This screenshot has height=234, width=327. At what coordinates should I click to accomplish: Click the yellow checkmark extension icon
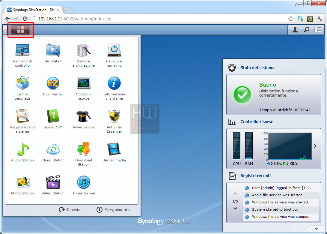point(310,19)
